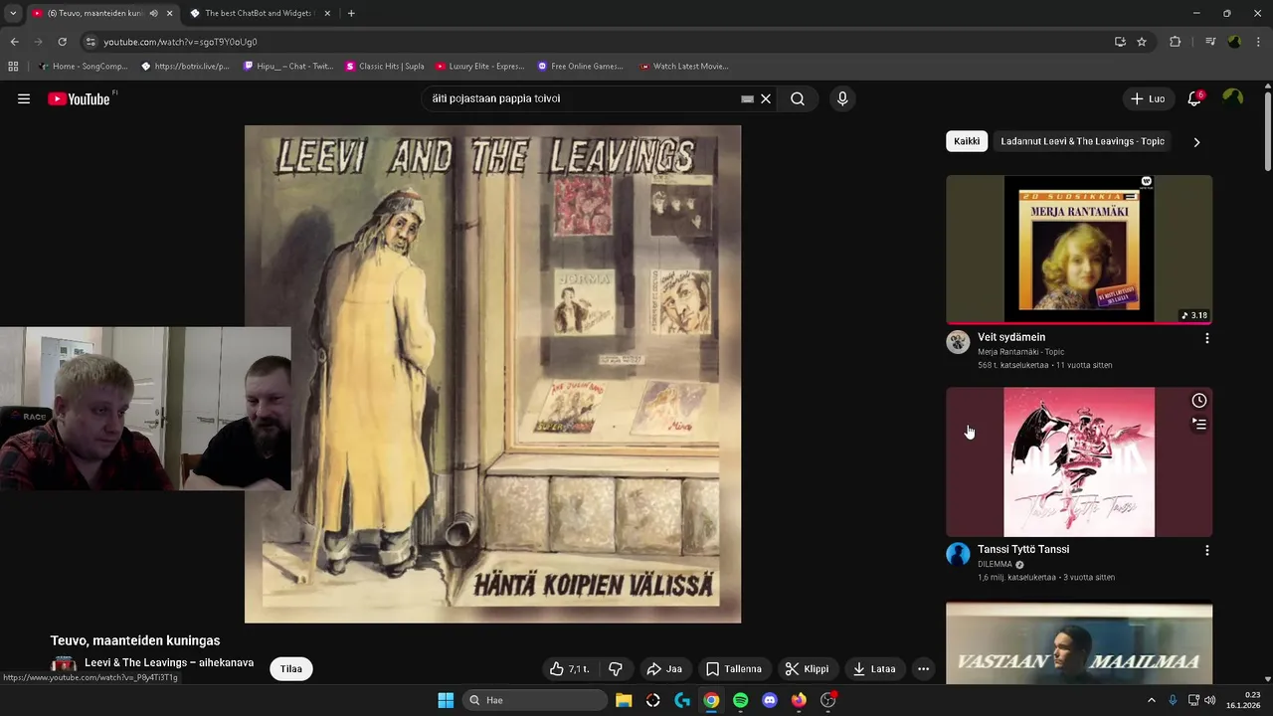Open the DILEMMA channel avatar
This screenshot has width=1273, height=716.
[958, 554]
